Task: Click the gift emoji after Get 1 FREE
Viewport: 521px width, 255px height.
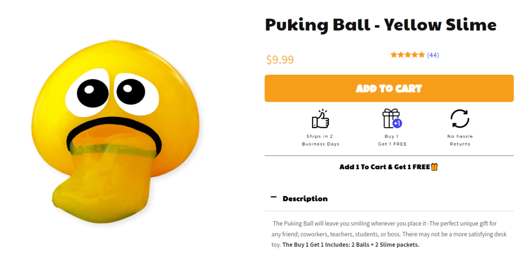Action: pyautogui.click(x=434, y=167)
